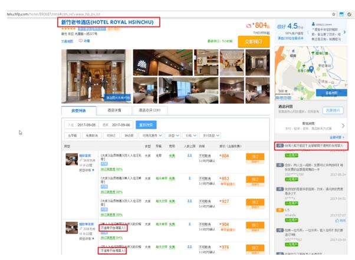355x260 pixels.
Task: Click the blue 重新搜索 button
Action: click(x=146, y=124)
